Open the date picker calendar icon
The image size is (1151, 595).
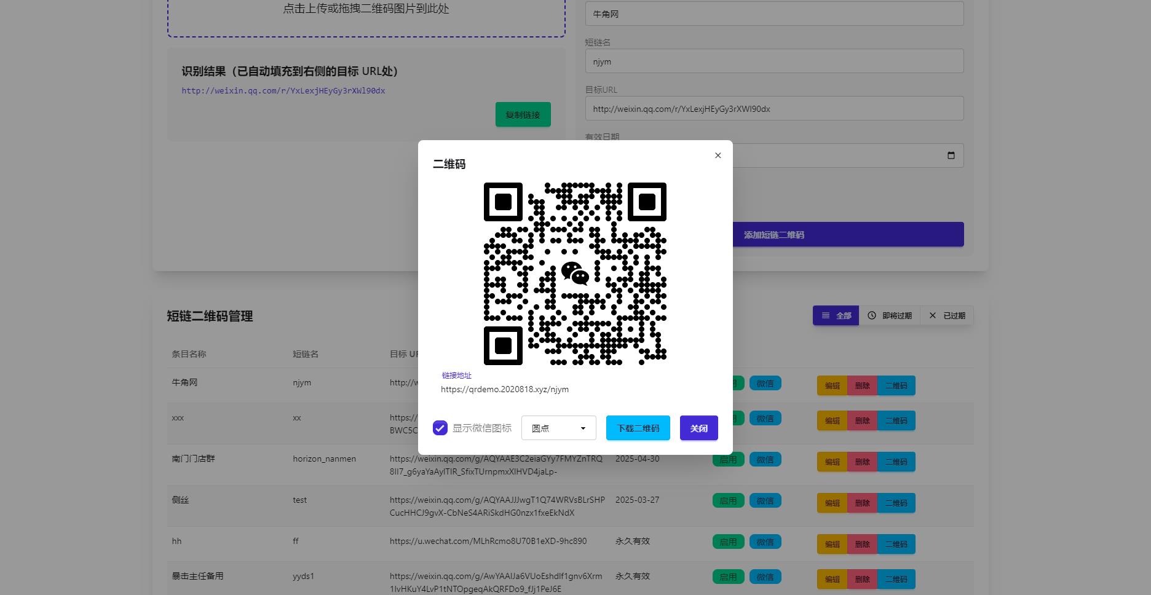coord(951,156)
